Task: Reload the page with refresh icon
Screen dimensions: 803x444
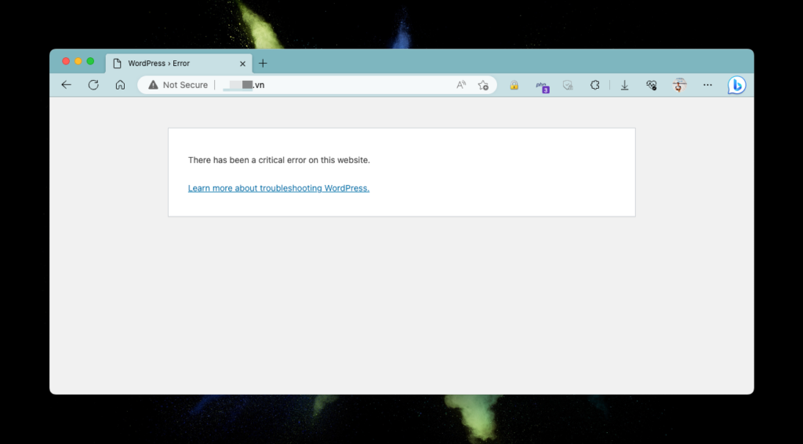Action: pos(93,85)
